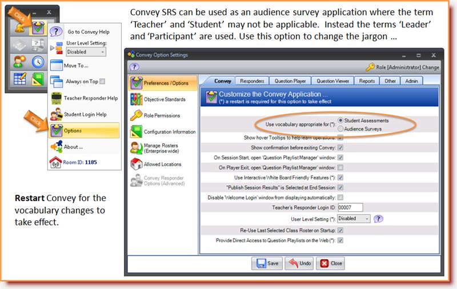Viewport: 457px width, 289px height.
Task: Open the Other tab
Action: point(390,81)
